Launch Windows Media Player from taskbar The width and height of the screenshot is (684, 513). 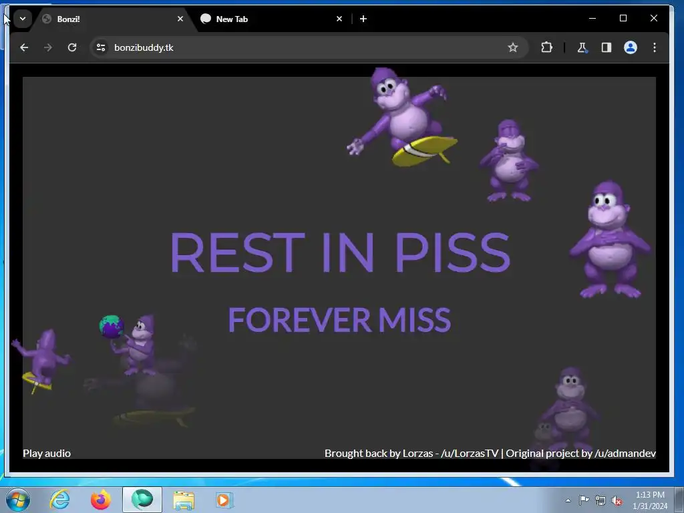click(224, 500)
